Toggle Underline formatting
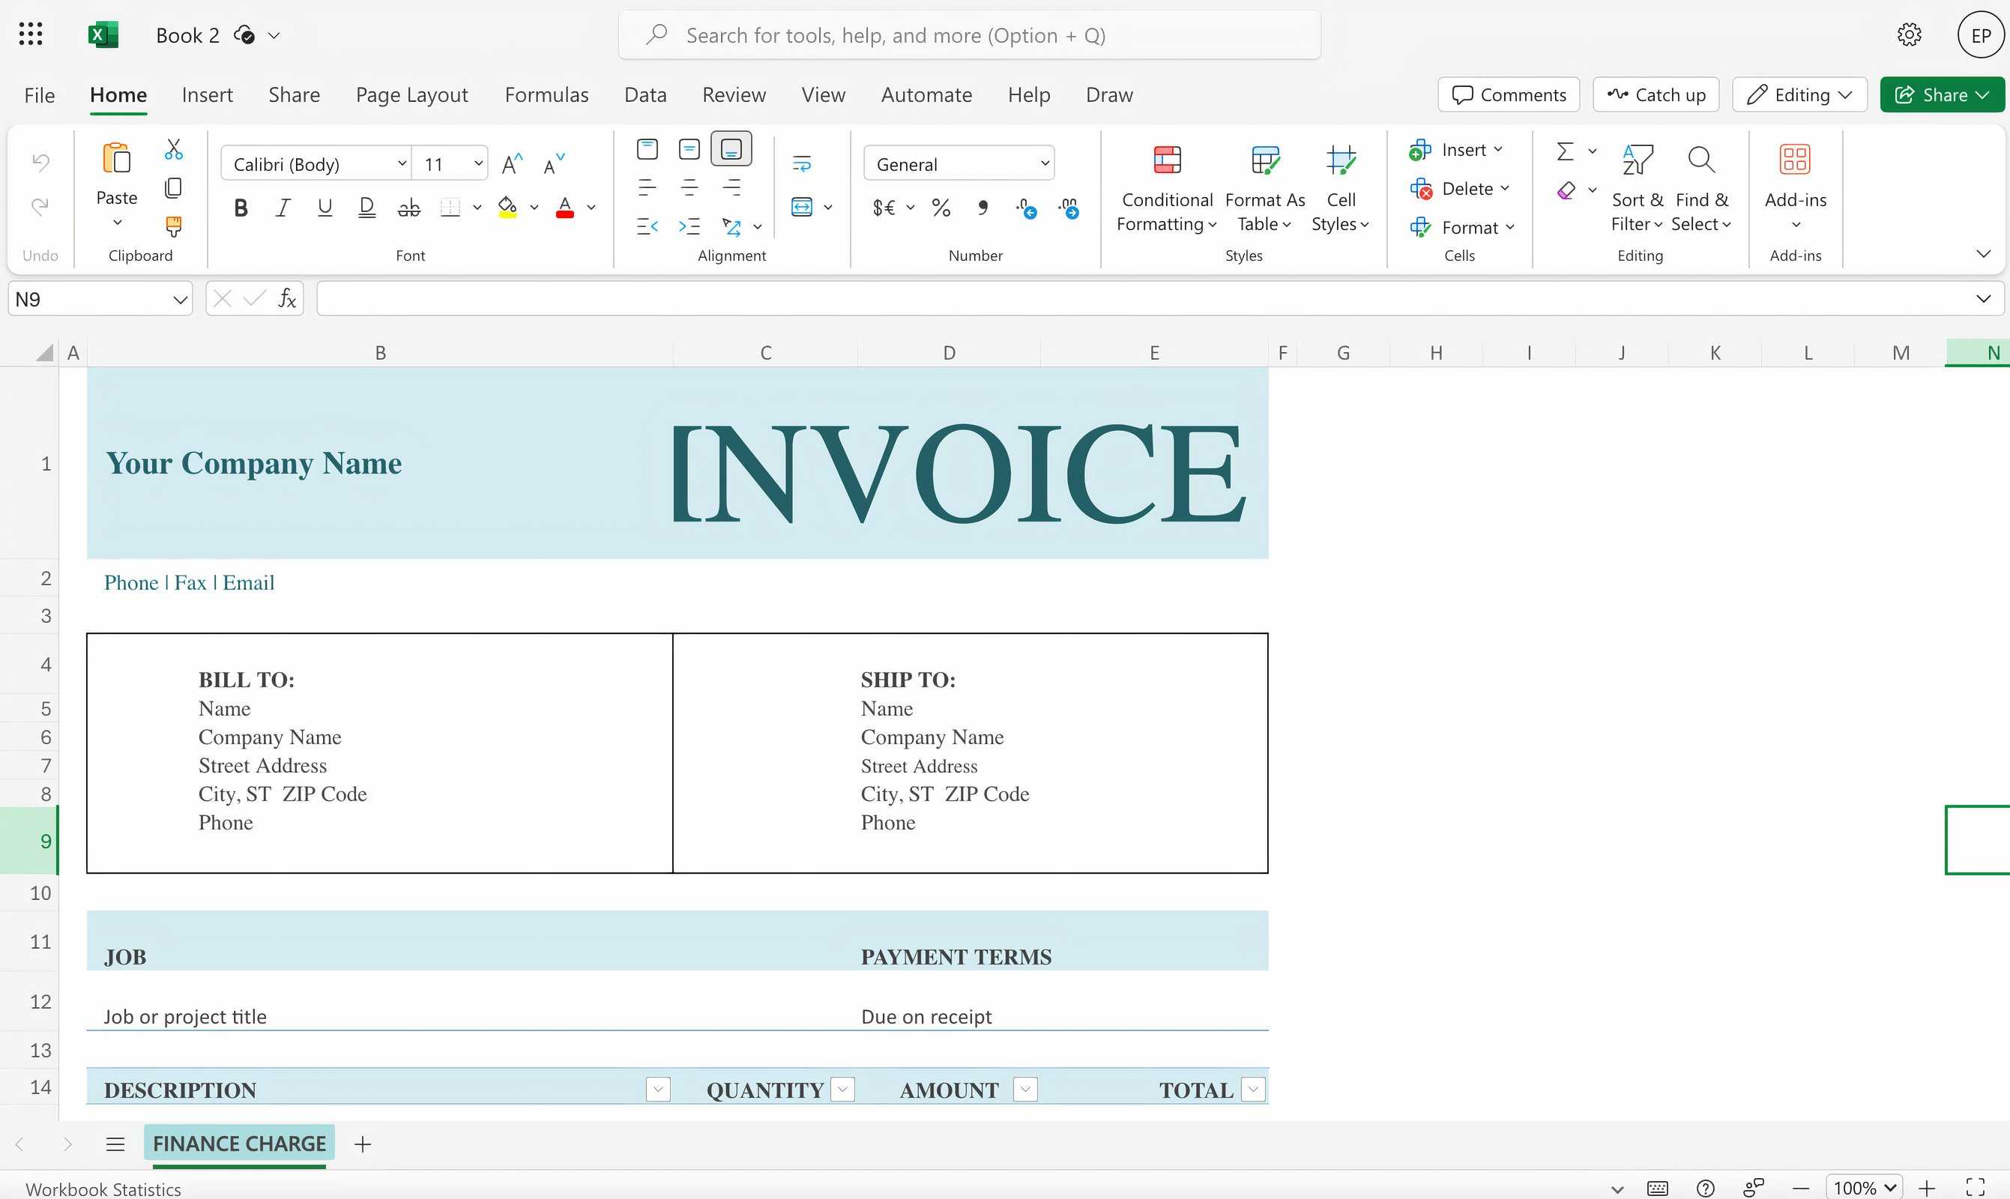 pyautogui.click(x=325, y=208)
